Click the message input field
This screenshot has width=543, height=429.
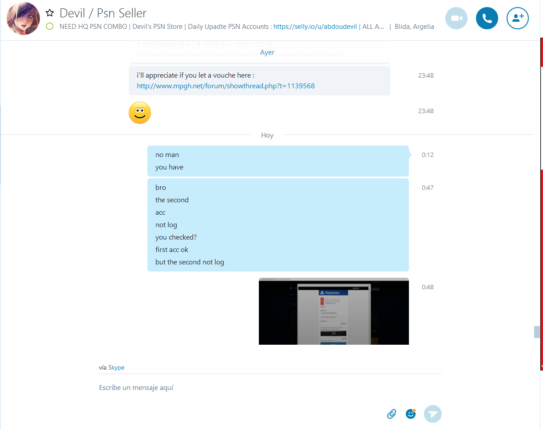(x=270, y=388)
